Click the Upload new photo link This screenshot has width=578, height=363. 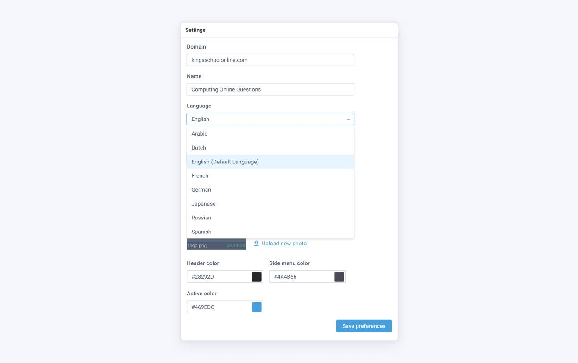284,244
